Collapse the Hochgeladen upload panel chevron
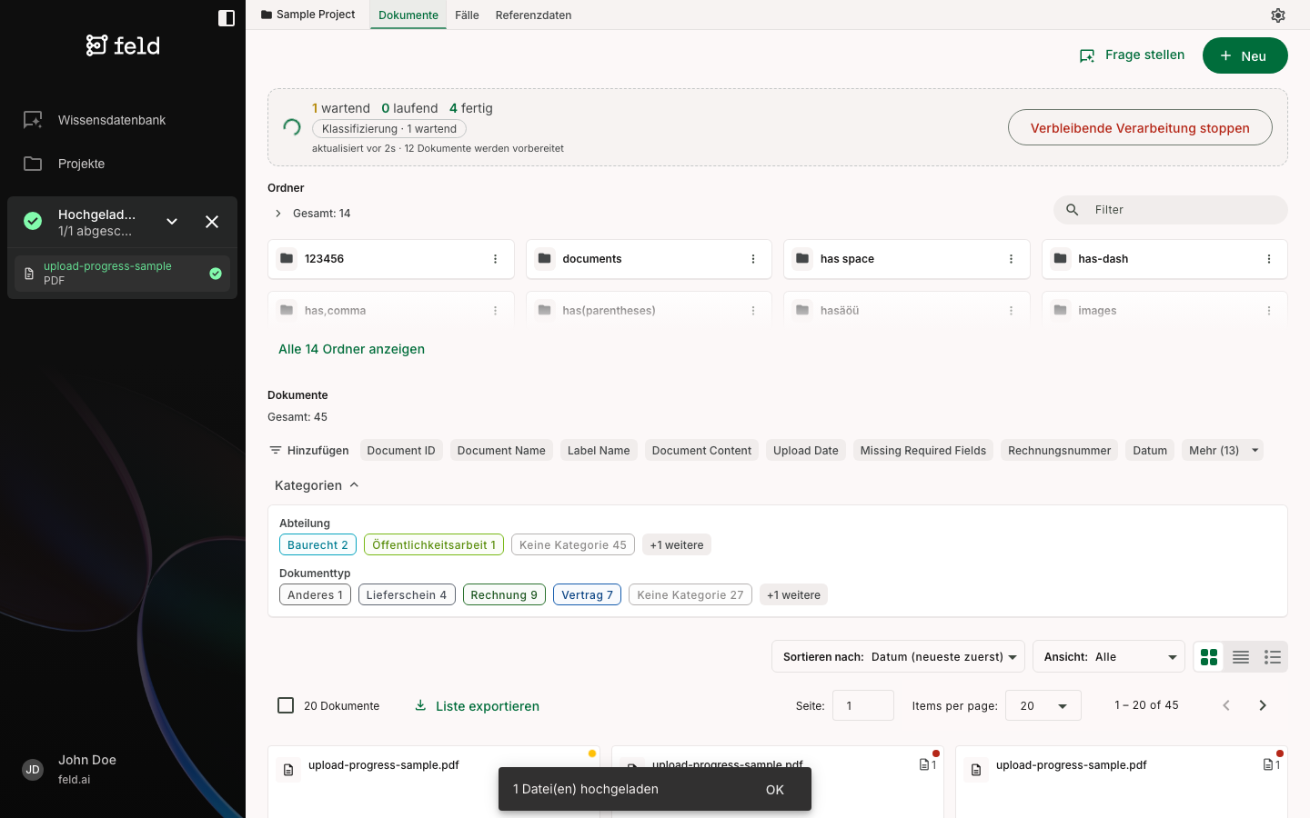Screen dimensions: 1310x818 pyautogui.click(x=172, y=222)
